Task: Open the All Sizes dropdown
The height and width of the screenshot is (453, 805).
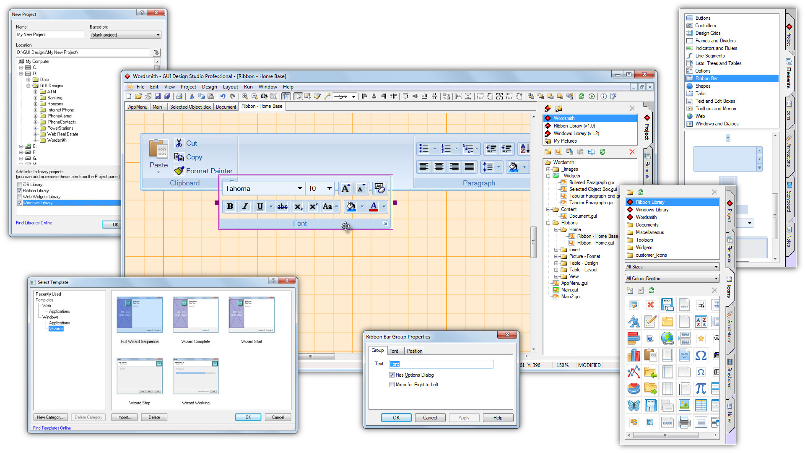Action: (x=672, y=267)
